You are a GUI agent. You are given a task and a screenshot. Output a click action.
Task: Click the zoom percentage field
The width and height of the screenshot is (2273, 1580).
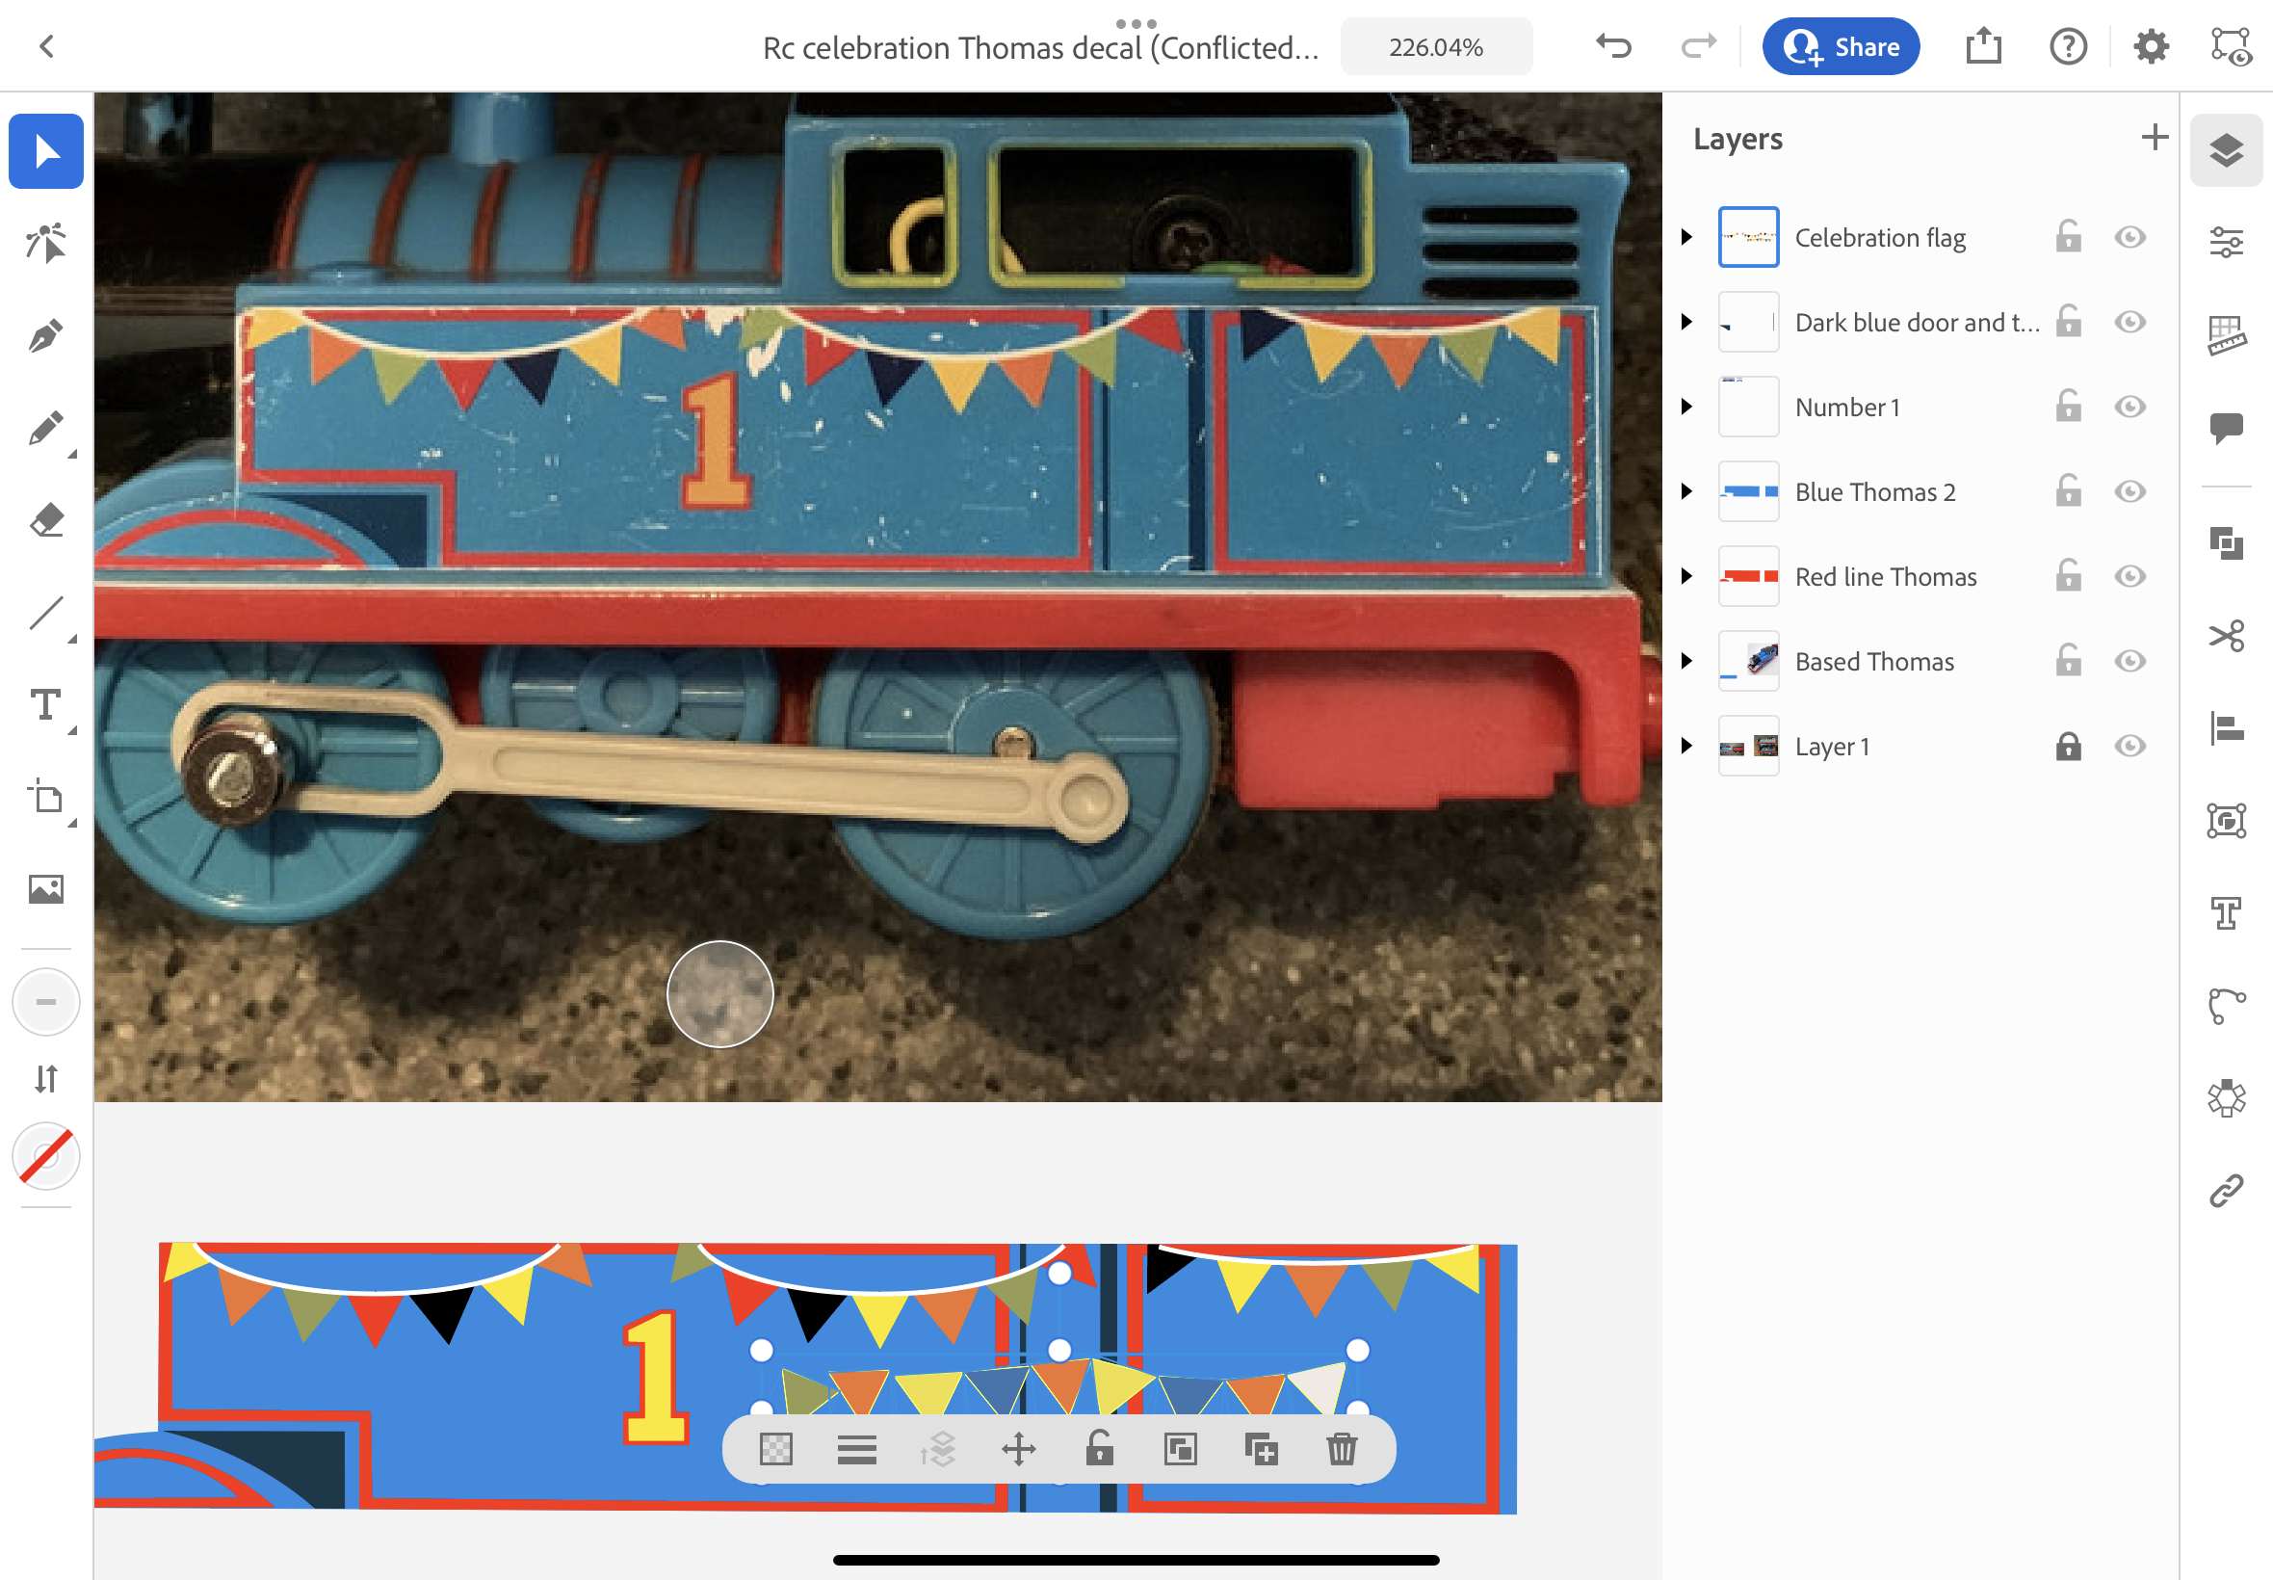click(1435, 46)
